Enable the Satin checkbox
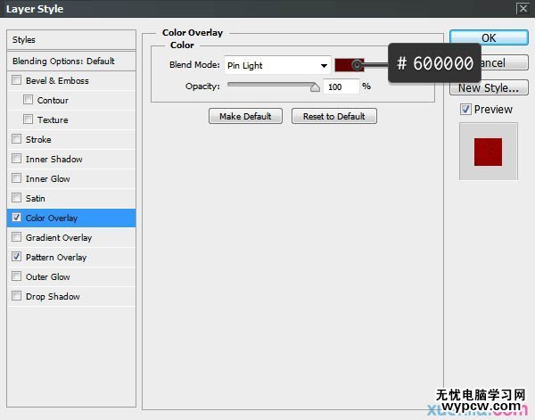The height and width of the screenshot is (420, 535). [16, 198]
